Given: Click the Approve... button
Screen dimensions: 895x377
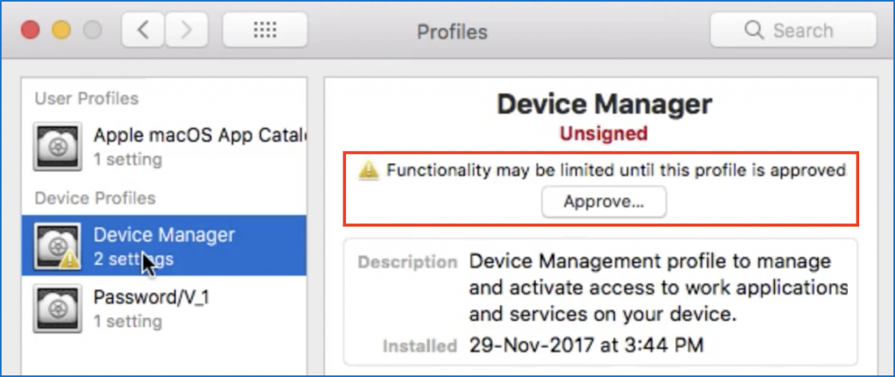Looking at the screenshot, I should click(603, 202).
